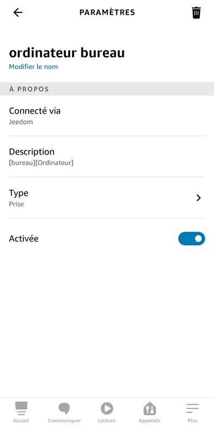
Task: Select the Lecture tab label
Action: [x=107, y=420]
